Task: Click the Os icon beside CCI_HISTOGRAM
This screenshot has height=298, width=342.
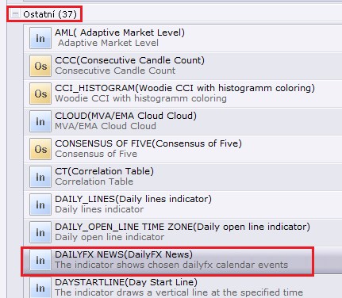Action: click(x=40, y=94)
